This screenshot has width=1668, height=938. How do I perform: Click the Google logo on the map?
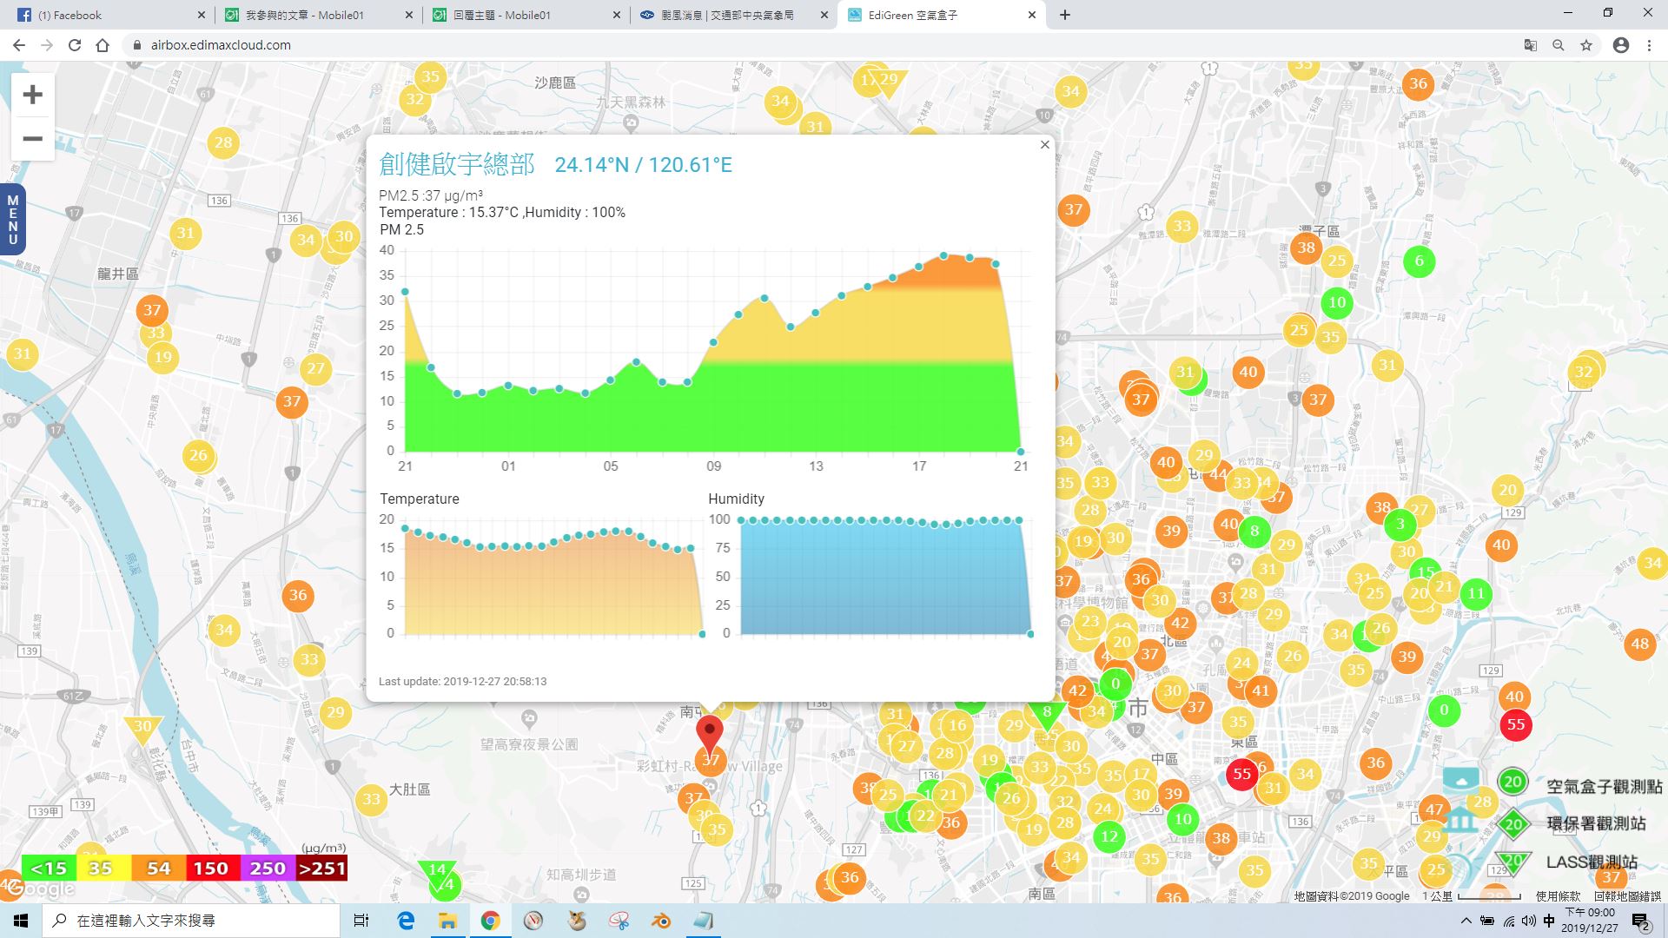39,889
